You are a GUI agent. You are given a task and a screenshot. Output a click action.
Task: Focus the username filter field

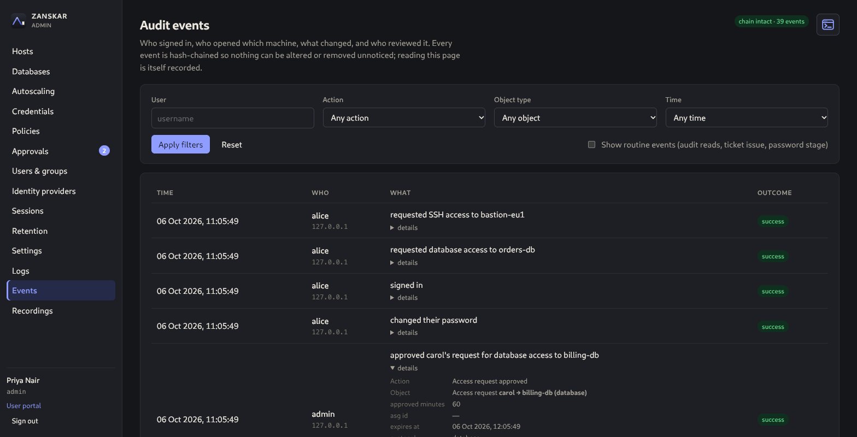click(x=233, y=118)
